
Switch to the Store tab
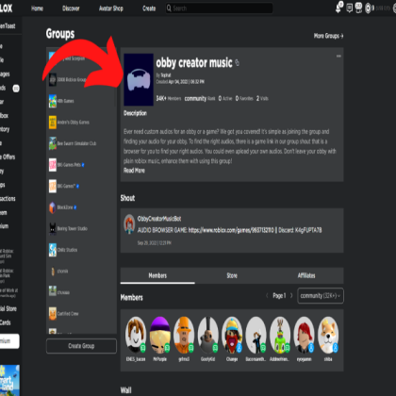pyautogui.click(x=232, y=275)
